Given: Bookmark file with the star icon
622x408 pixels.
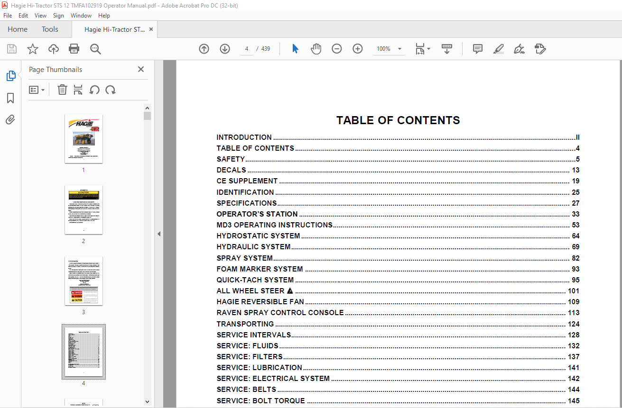Looking at the screenshot, I should 32,49.
